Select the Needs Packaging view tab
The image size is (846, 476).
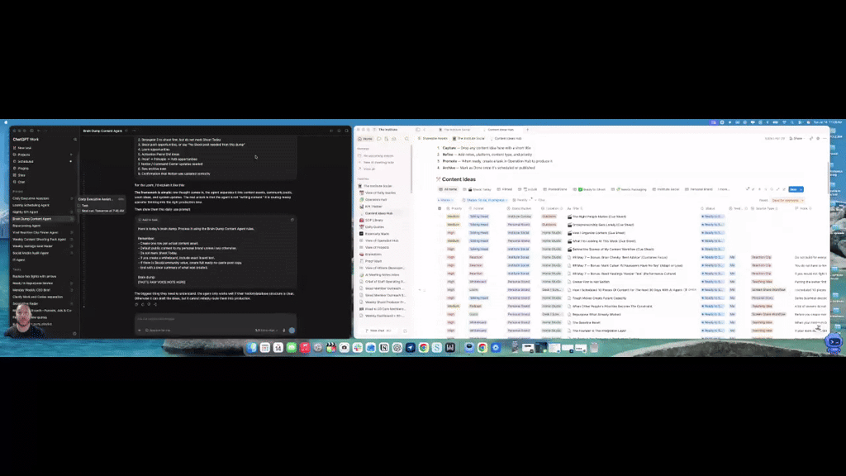(x=630, y=189)
